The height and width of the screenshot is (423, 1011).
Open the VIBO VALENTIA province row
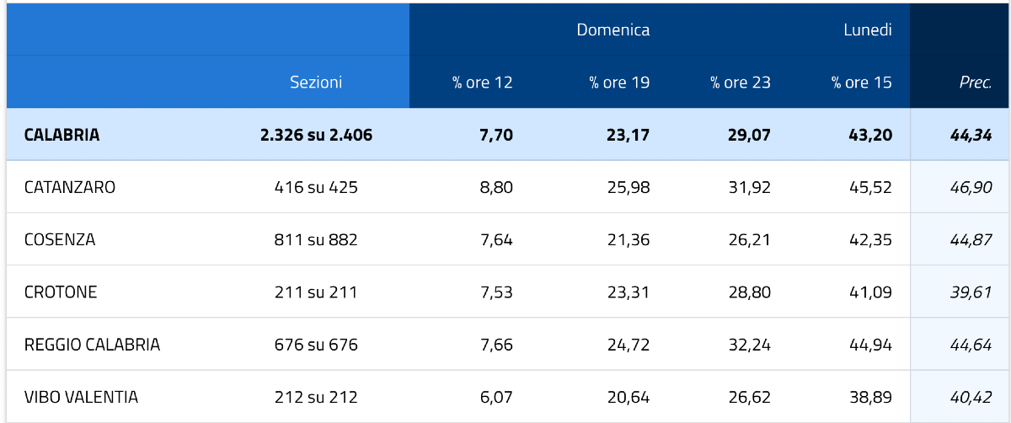(81, 397)
